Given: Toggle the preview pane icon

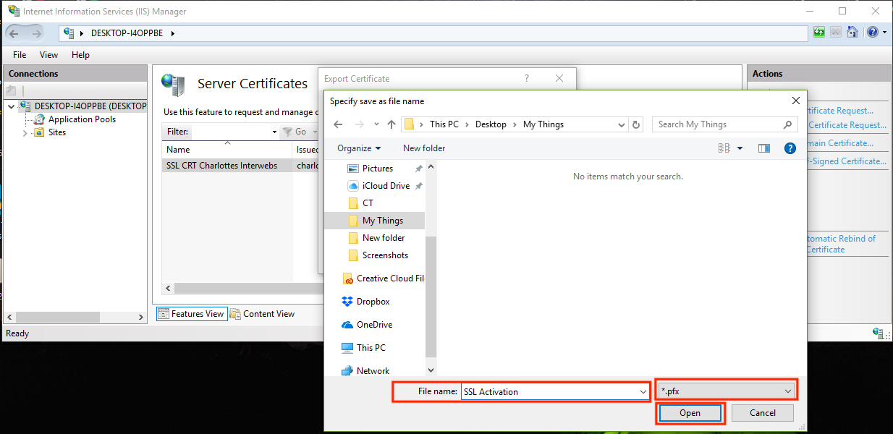Looking at the screenshot, I should coord(763,148).
